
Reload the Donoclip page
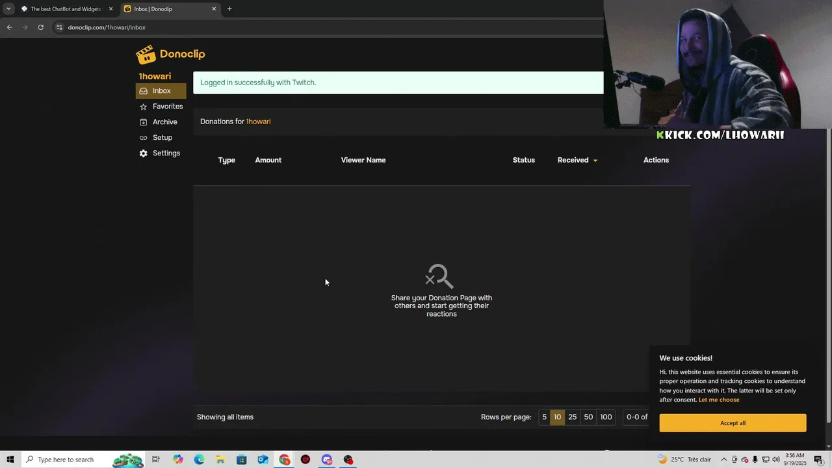coord(40,27)
